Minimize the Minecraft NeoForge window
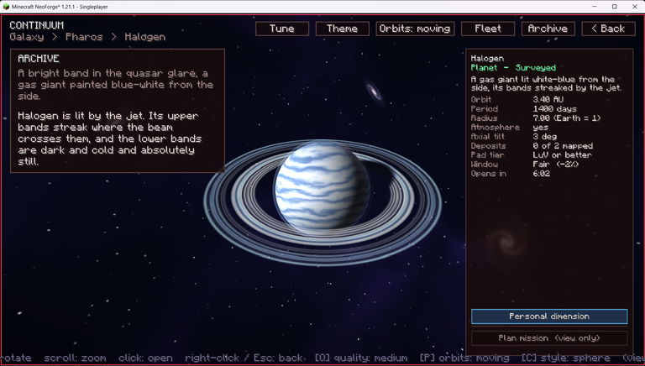This screenshot has height=366, width=645. (595, 7)
